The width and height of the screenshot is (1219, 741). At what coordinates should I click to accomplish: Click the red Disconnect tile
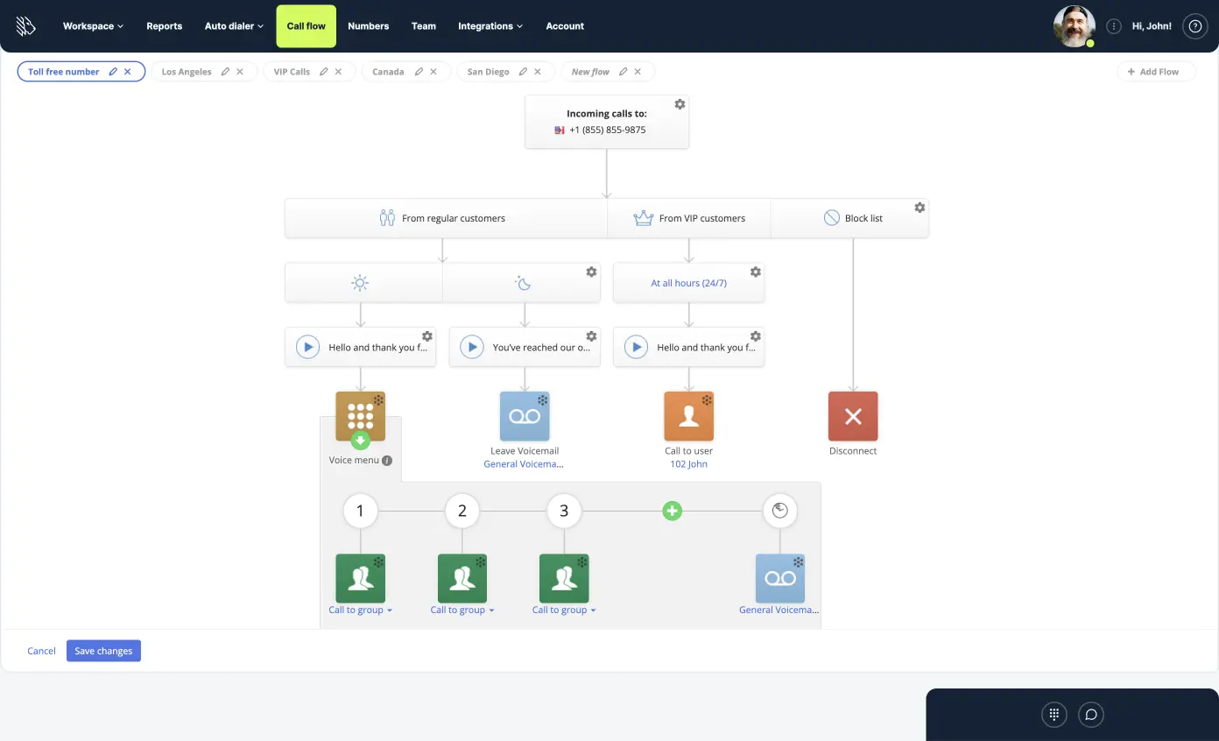pyautogui.click(x=853, y=416)
